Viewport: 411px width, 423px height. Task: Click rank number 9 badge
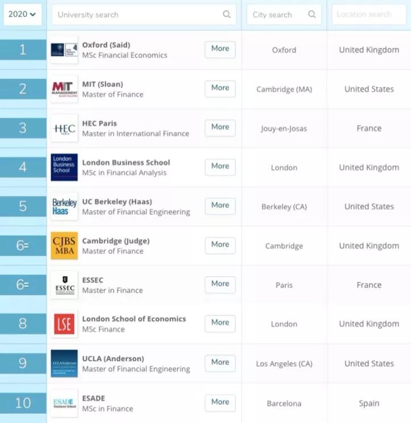(x=23, y=363)
